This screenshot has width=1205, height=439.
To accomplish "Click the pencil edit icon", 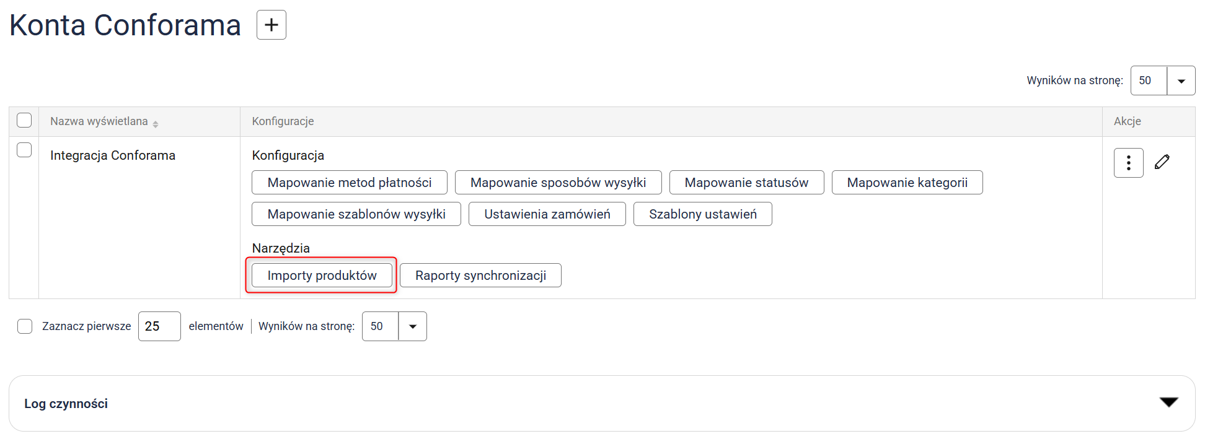I will [x=1162, y=162].
